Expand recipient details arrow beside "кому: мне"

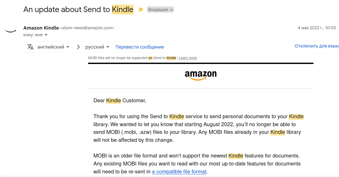point(46,35)
